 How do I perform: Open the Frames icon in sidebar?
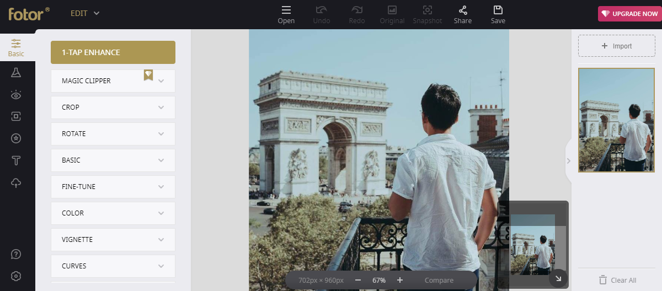point(16,116)
